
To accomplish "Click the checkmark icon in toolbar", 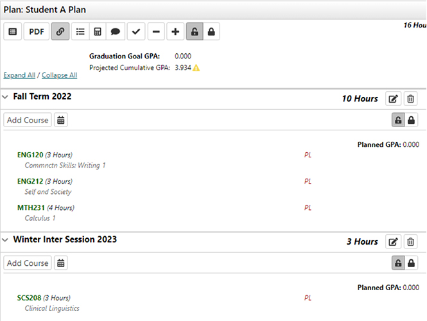I will pos(136,31).
